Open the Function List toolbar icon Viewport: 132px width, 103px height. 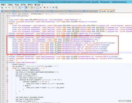35,8
